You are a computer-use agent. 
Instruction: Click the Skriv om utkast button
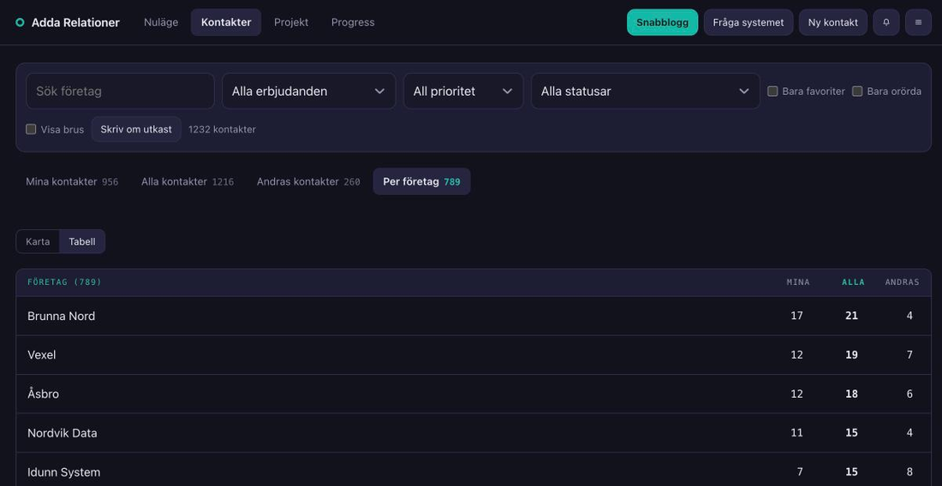(x=136, y=129)
